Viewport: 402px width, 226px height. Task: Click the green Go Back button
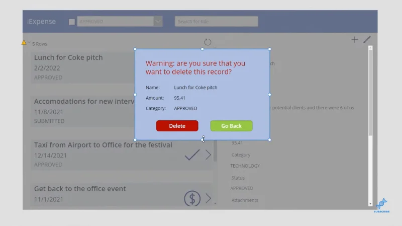tap(232, 126)
